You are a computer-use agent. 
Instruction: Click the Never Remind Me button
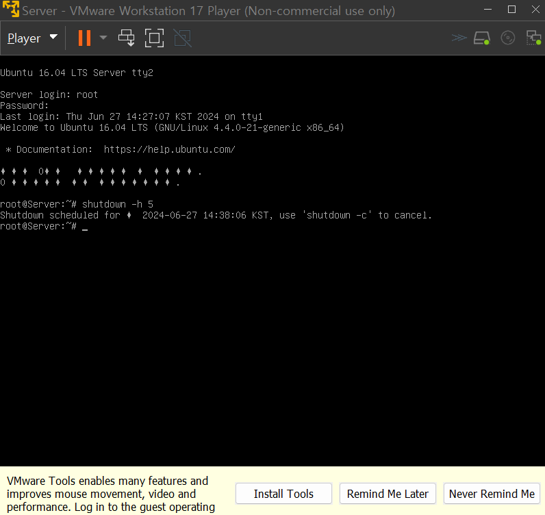click(x=492, y=494)
